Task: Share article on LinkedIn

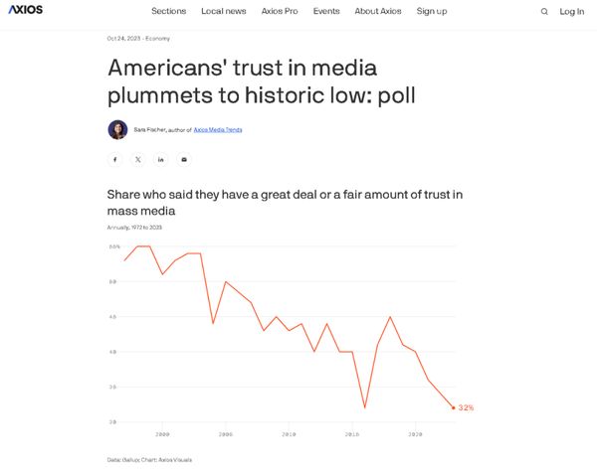Action: [161, 159]
